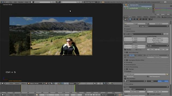Select 16 anti-aliasing samples
The width and height of the screenshot is (172, 96).
tap(143, 55)
